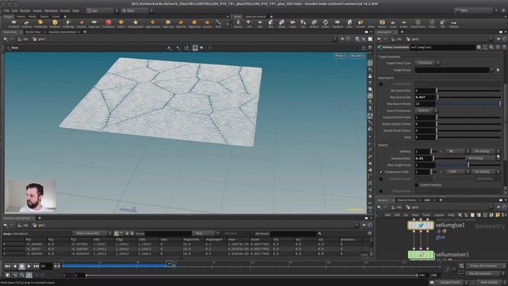Click the vellumsolver1 node in network view

pyautogui.click(x=421, y=255)
